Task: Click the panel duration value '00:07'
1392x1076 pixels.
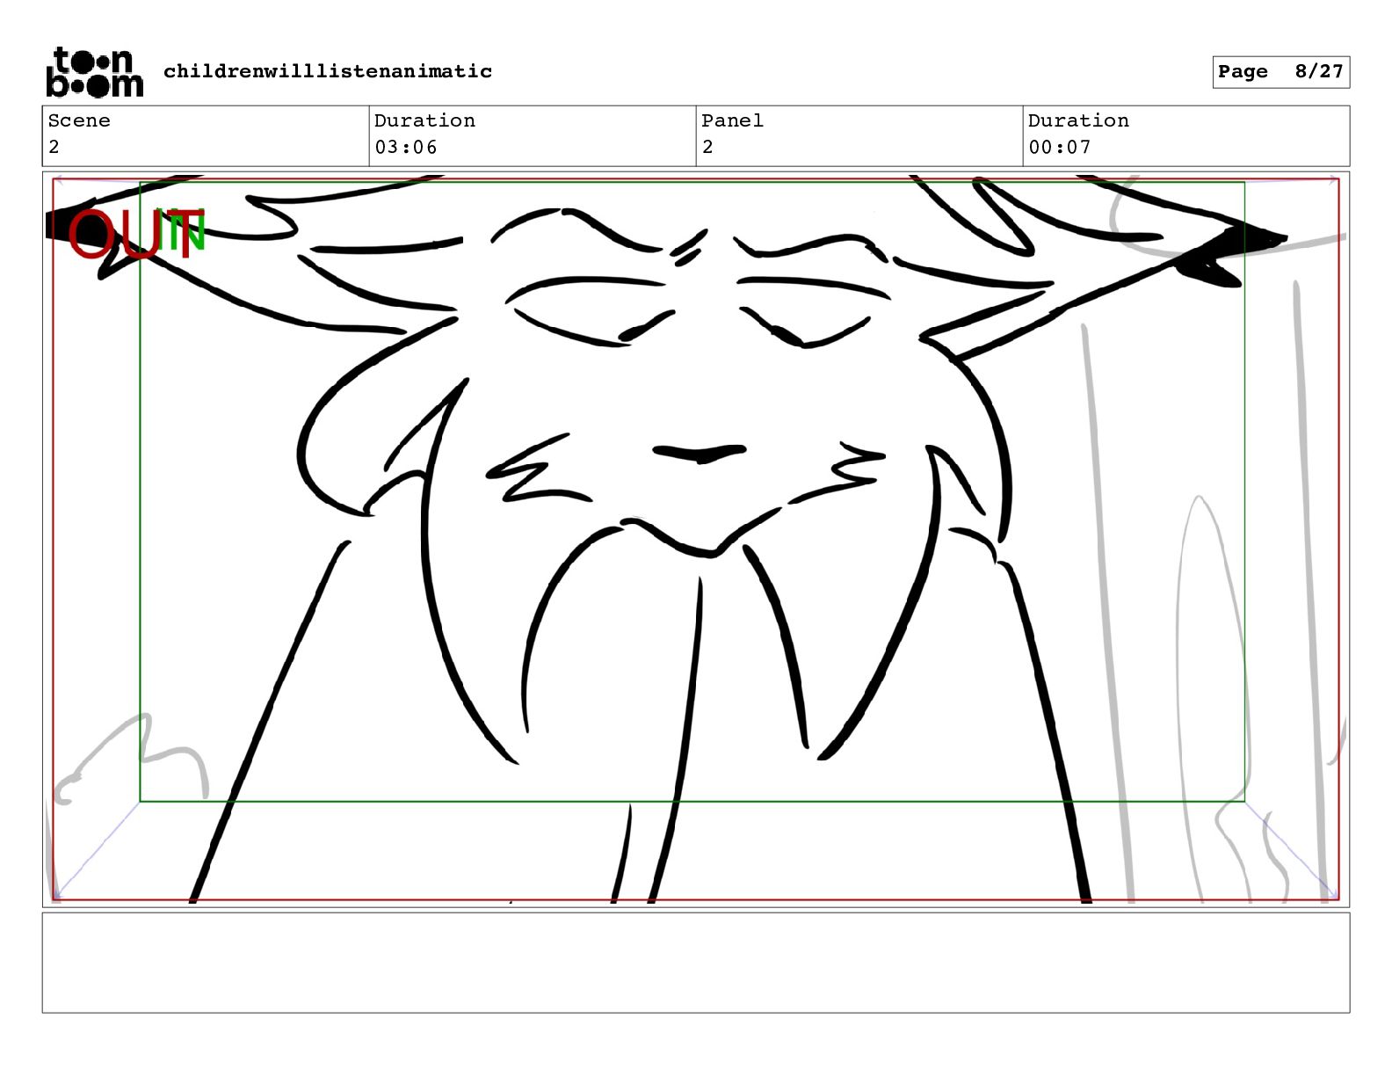Action: pyautogui.click(x=1060, y=147)
